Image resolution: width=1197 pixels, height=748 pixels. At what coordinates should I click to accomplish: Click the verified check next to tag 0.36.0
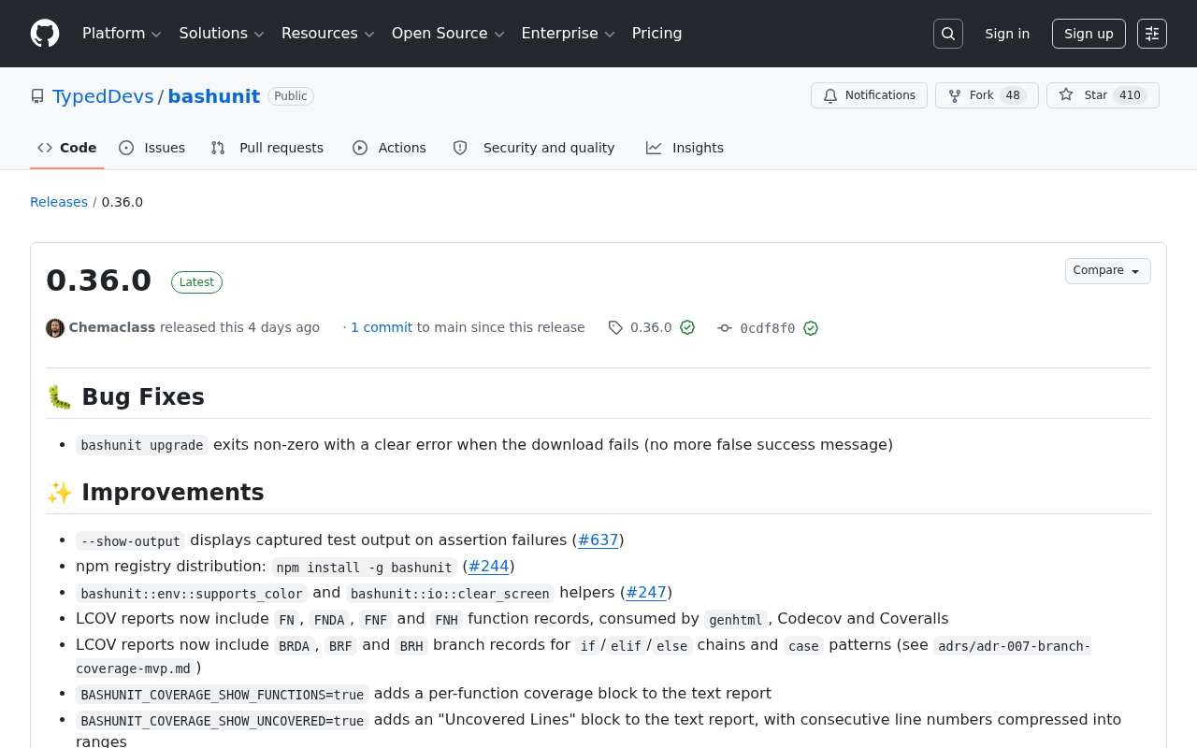click(x=687, y=327)
